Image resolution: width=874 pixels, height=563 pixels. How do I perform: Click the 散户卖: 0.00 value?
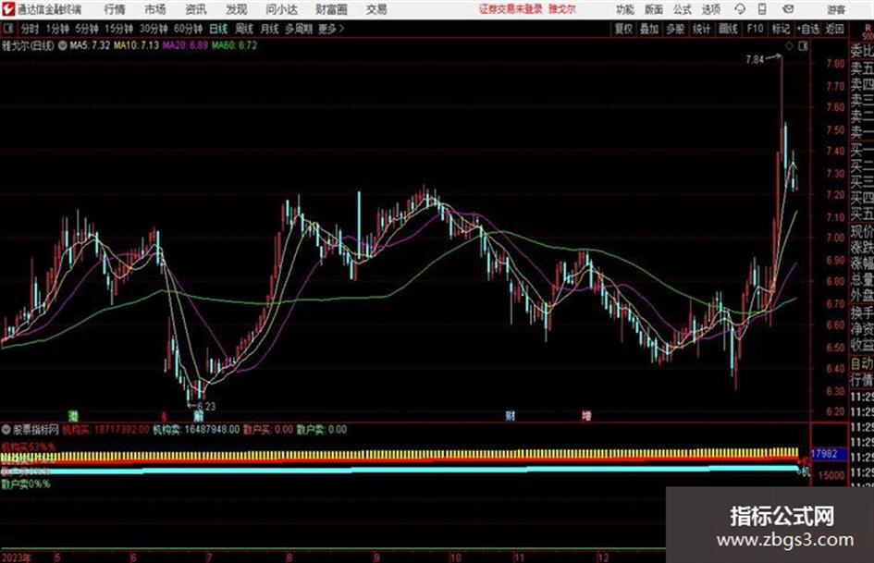(321, 430)
